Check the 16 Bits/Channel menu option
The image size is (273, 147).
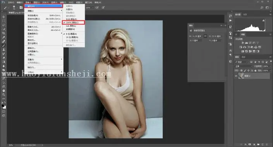point(72,37)
